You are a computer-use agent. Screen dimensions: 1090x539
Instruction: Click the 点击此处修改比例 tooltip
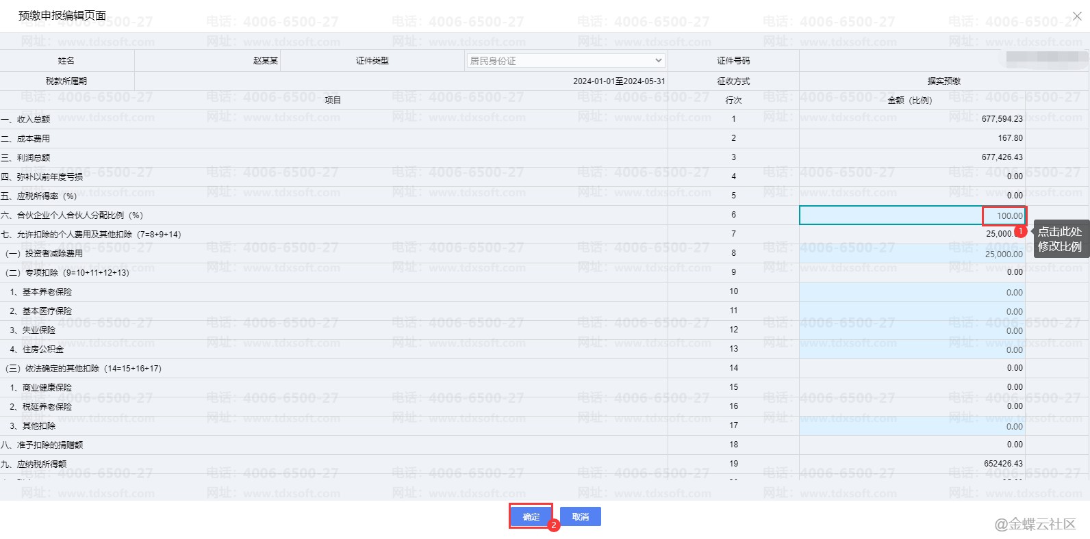(x=1060, y=239)
